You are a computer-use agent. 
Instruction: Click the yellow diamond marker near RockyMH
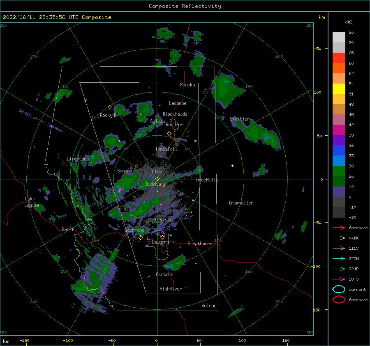(110, 107)
